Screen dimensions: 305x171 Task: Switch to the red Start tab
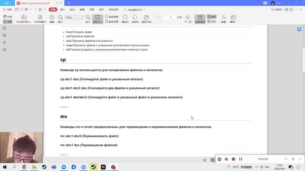coord(53,9)
